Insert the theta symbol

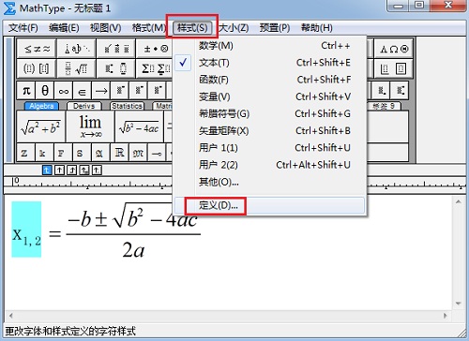tap(45, 91)
